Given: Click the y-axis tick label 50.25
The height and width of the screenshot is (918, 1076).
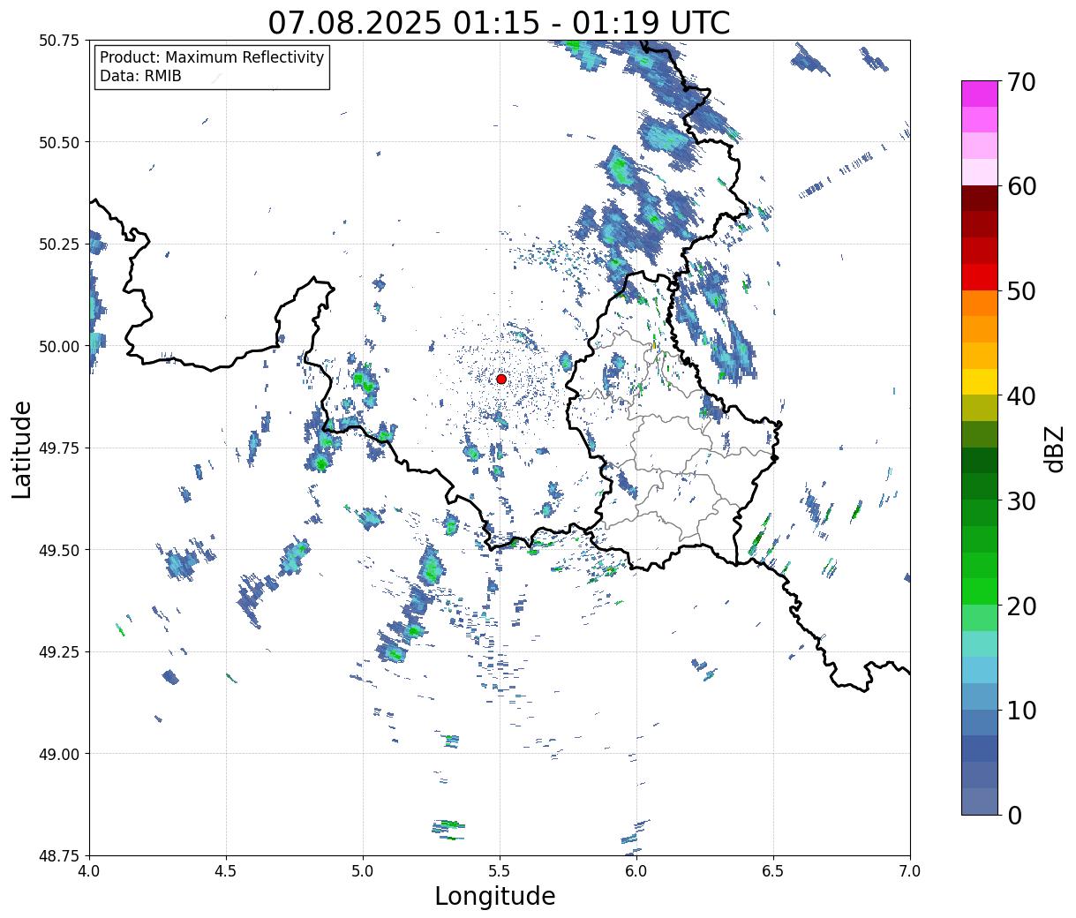Looking at the screenshot, I should (x=59, y=245).
